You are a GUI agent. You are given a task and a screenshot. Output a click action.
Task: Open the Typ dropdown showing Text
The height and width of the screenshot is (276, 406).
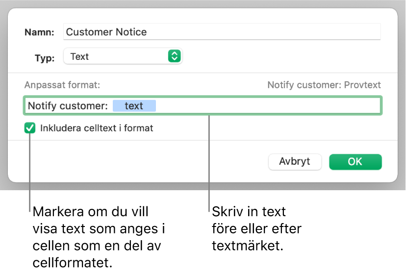(x=123, y=56)
